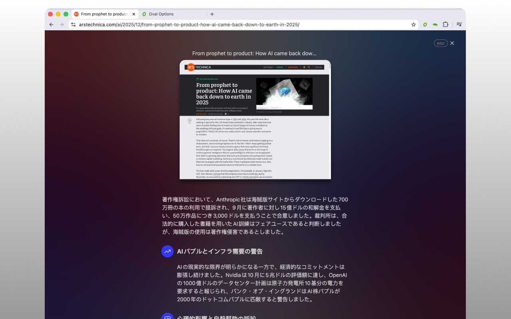Open the search icon in the Ars navbar

coord(310,67)
